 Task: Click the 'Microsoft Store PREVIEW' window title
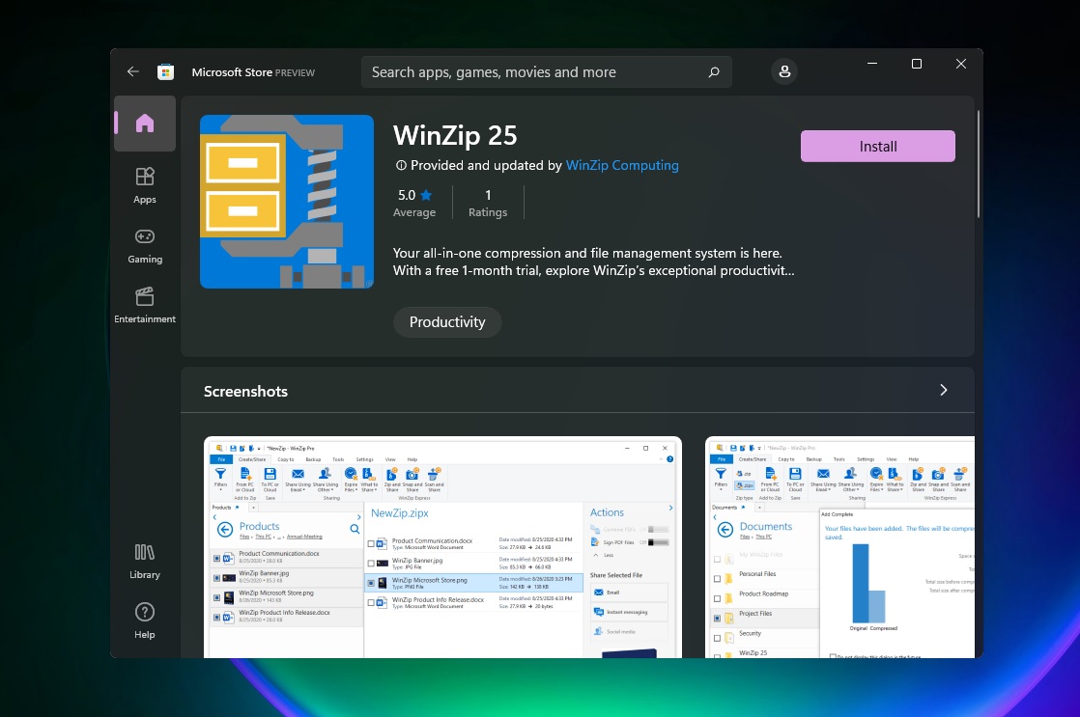253,72
